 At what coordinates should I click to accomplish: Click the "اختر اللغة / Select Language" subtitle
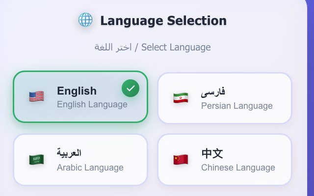[153, 47]
